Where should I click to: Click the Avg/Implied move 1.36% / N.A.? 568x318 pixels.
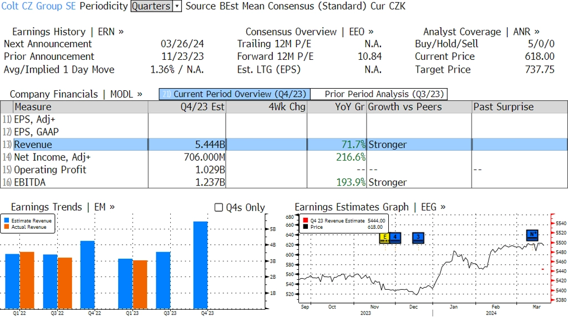[x=177, y=69]
